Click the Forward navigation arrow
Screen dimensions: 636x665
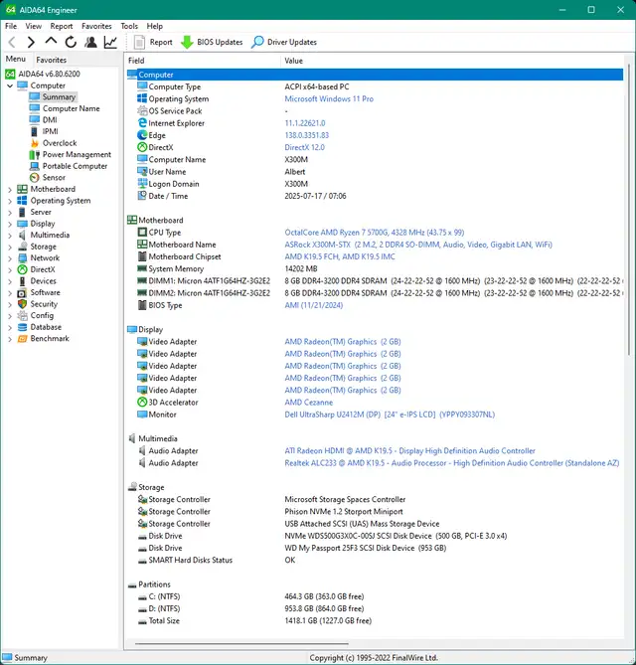click(31, 42)
